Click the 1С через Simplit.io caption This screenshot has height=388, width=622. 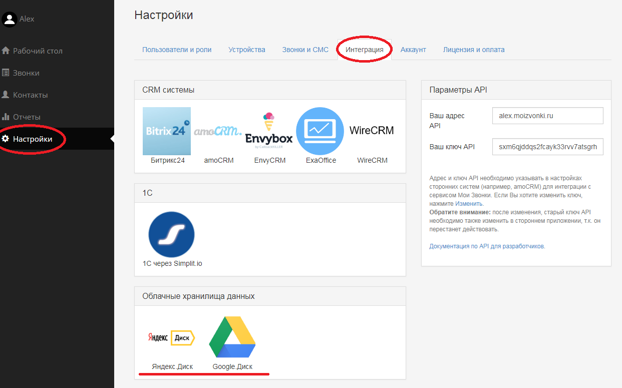tap(173, 263)
